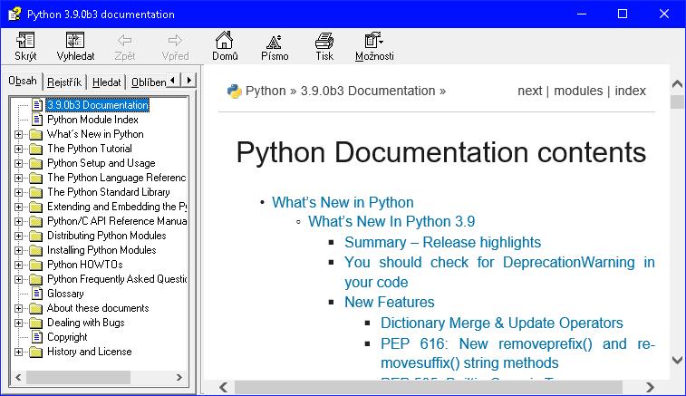Click the content pane vertical scrollbar thumb
686x396 pixels.
pyautogui.click(x=677, y=101)
